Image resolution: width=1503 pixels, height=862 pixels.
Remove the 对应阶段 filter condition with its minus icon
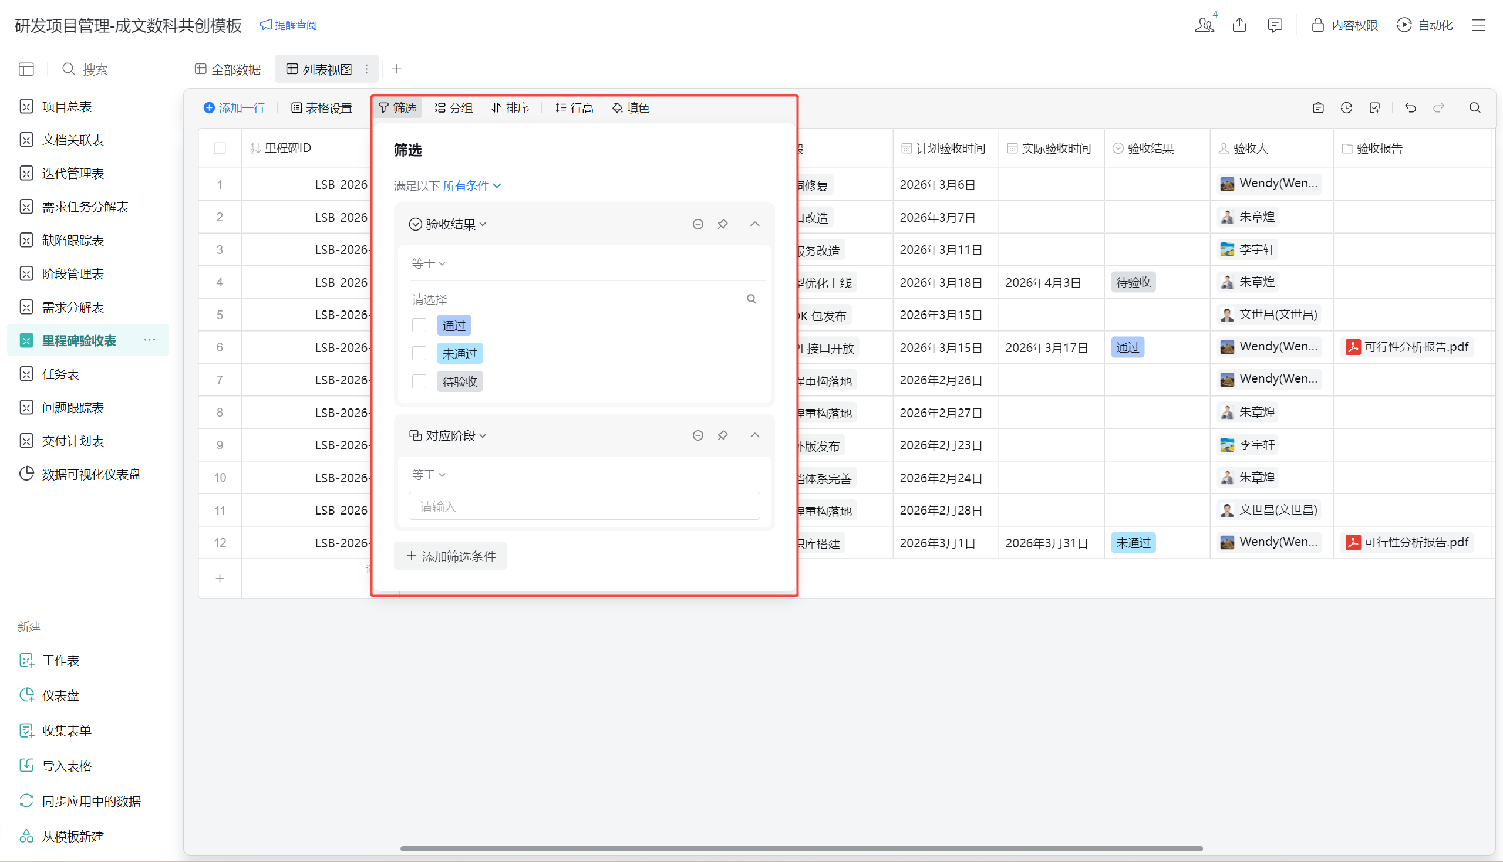pyautogui.click(x=697, y=436)
